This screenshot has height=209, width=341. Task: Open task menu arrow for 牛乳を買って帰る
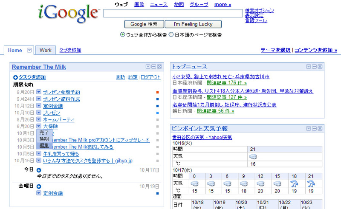click(x=39, y=153)
